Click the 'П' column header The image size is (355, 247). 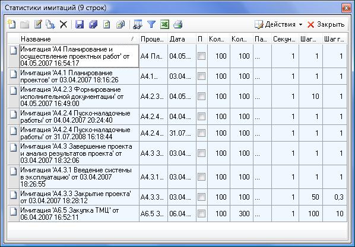(201, 39)
